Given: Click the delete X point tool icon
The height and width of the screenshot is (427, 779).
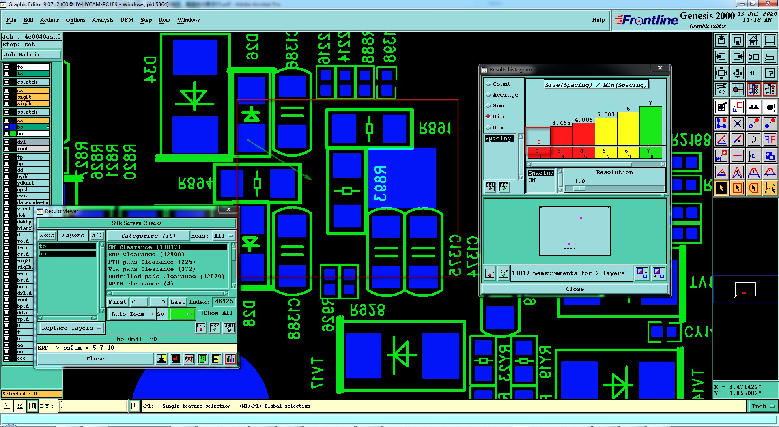Looking at the screenshot, I should pos(738,123).
